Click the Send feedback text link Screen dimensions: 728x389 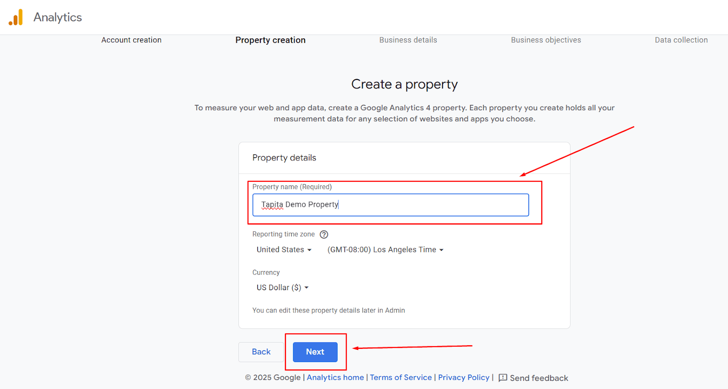tap(539, 378)
